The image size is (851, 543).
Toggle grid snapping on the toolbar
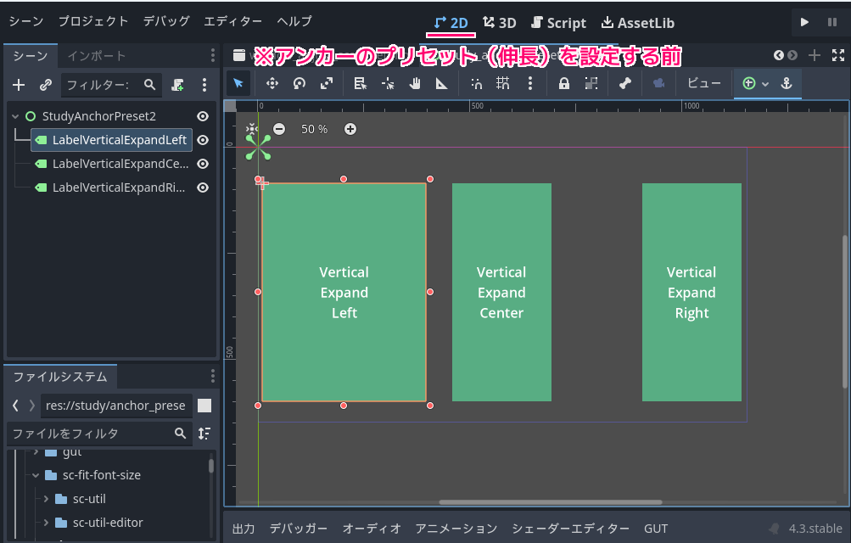[x=502, y=83]
